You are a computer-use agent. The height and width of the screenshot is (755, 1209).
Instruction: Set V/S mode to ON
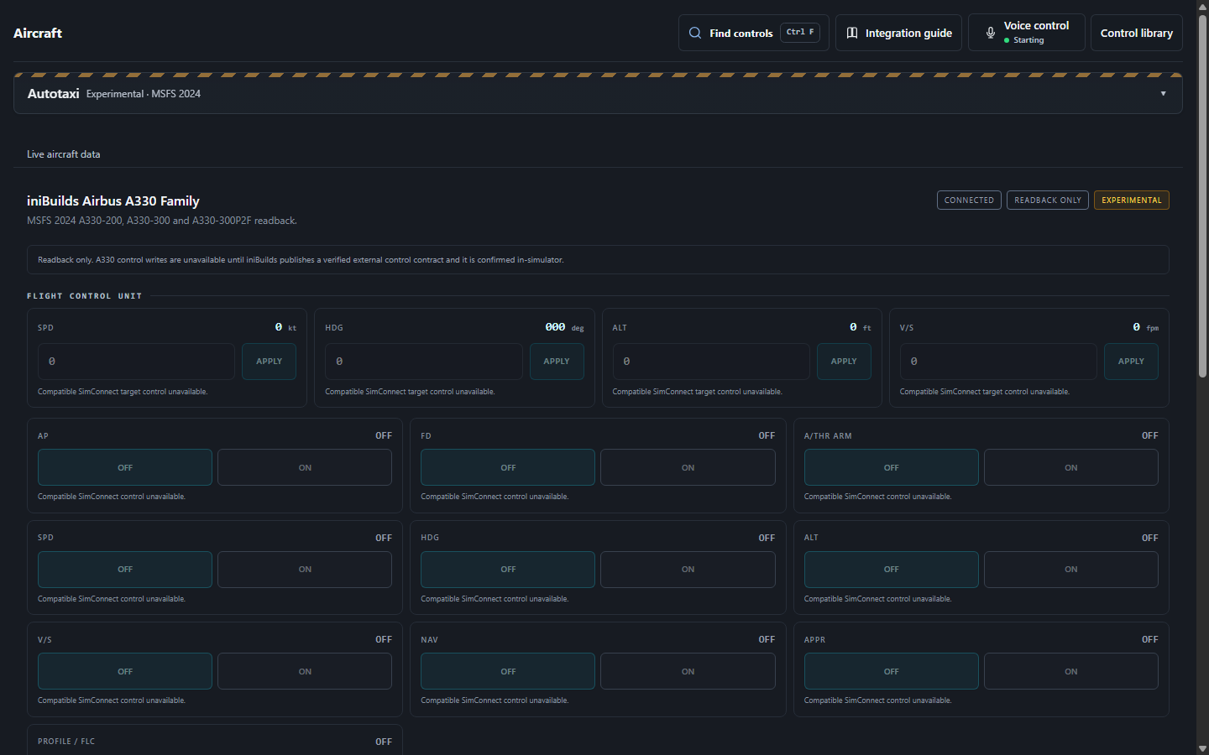[x=305, y=671]
